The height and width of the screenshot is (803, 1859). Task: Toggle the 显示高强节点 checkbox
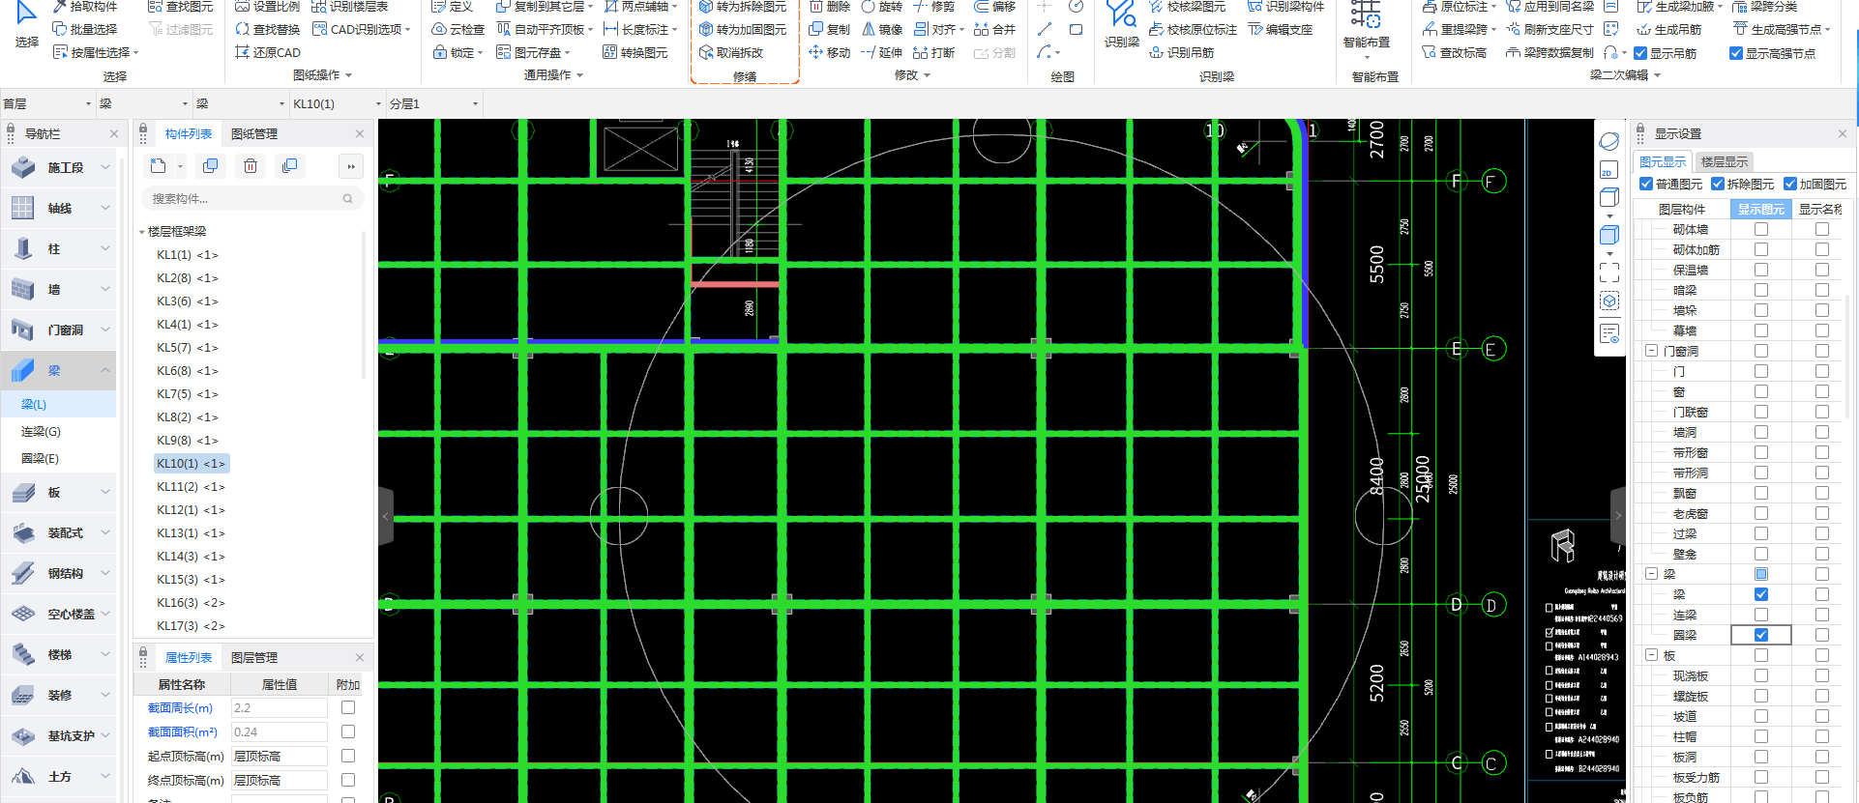click(x=1736, y=53)
